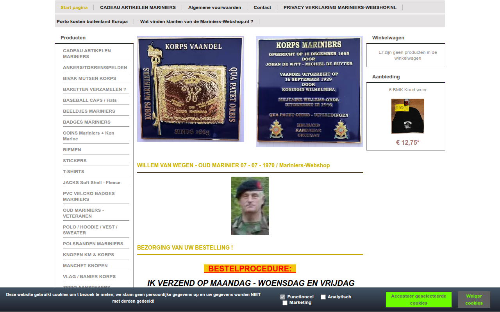This screenshot has width=500, height=312.
Task: Open the RIEMEN category
Action: pyautogui.click(x=96, y=150)
